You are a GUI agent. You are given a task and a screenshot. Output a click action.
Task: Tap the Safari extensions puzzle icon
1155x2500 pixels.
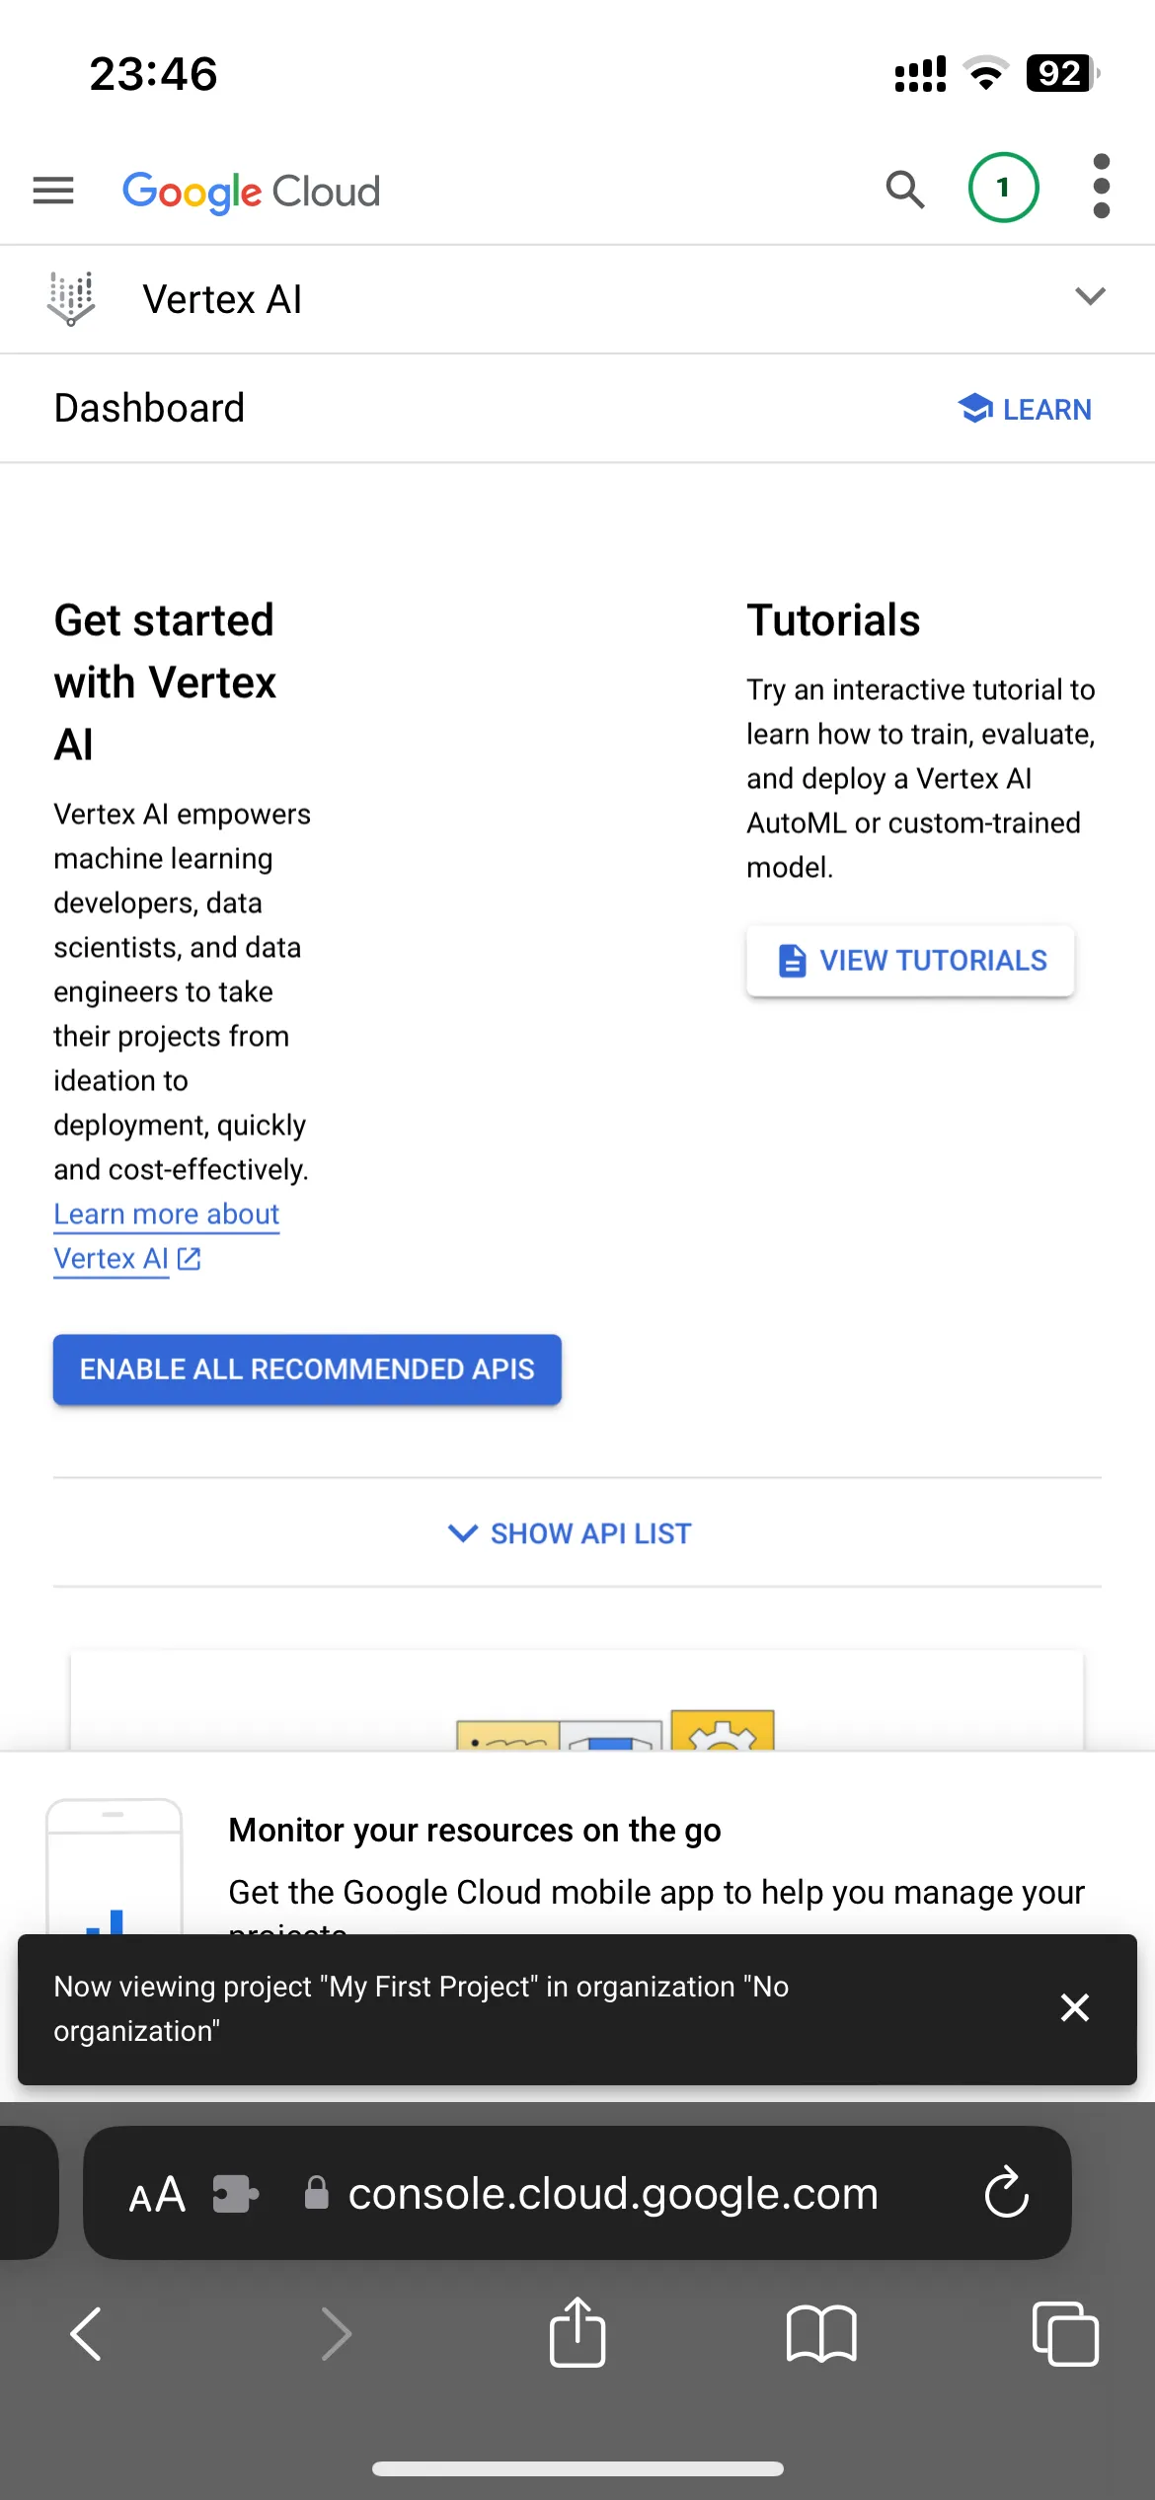(x=235, y=2195)
